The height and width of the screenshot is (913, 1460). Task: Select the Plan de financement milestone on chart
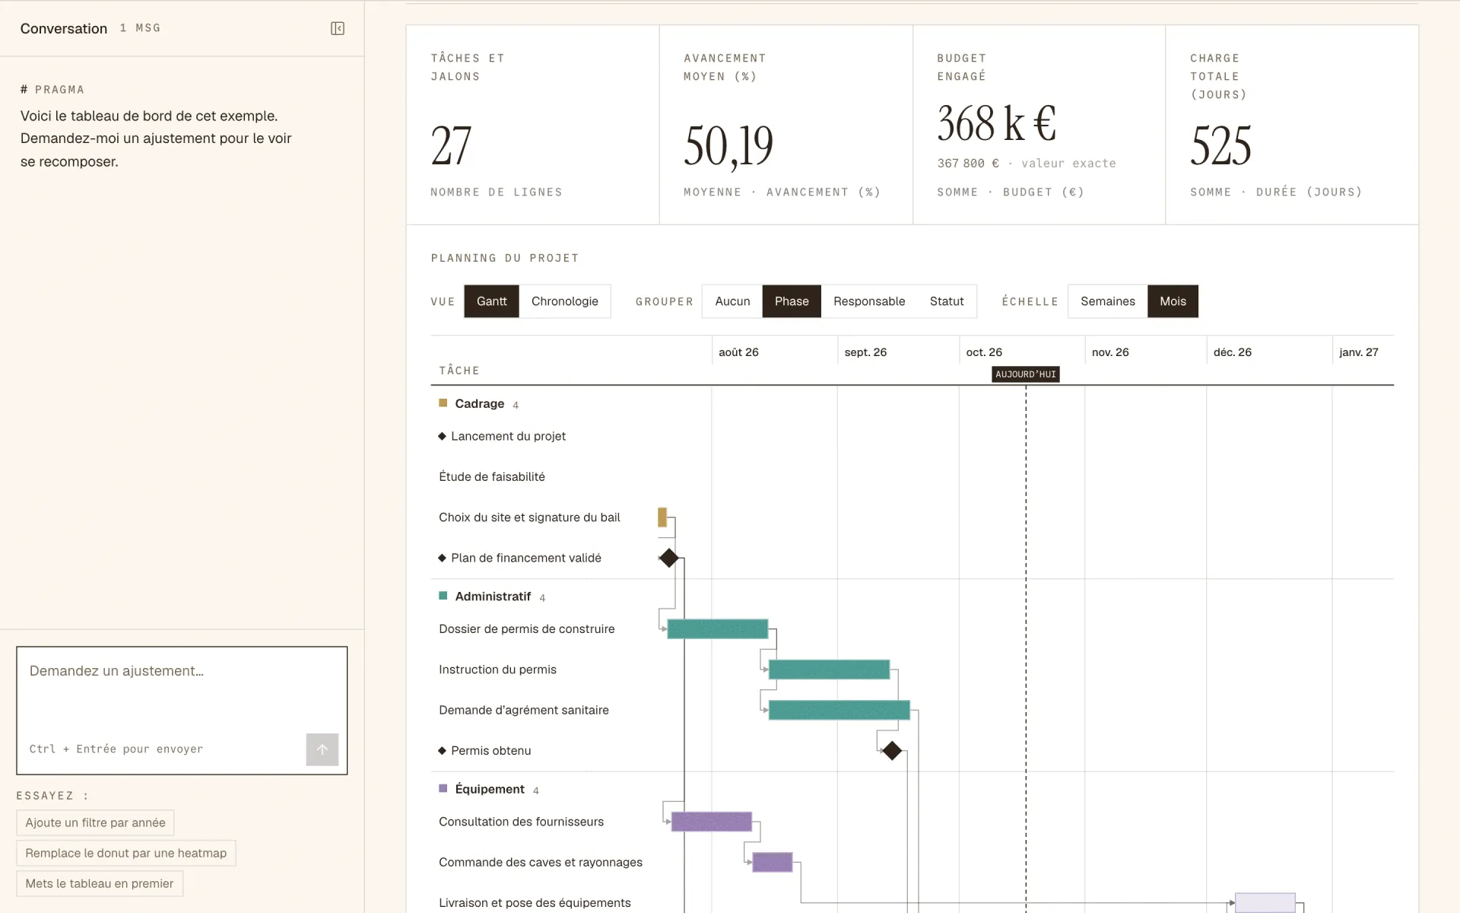(x=668, y=558)
